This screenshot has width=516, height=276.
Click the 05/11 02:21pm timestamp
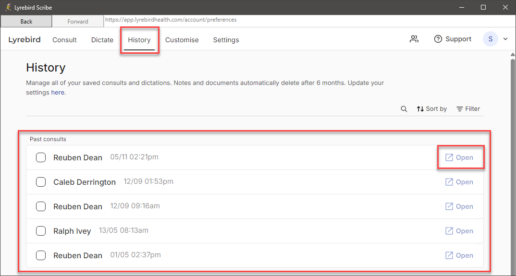click(134, 157)
